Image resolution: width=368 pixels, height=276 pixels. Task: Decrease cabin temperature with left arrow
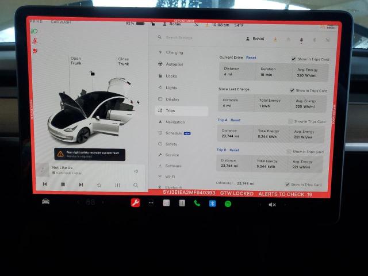coord(79,202)
